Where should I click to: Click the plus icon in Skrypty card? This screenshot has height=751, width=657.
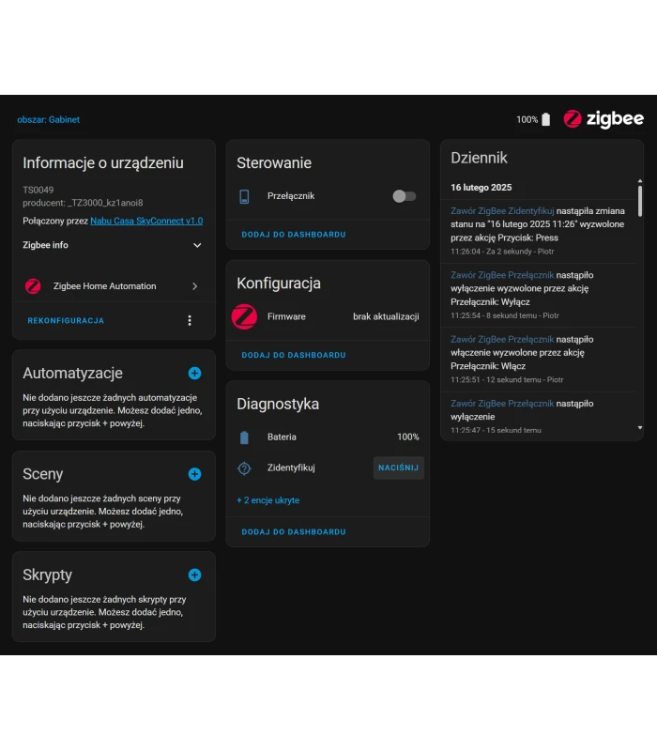click(x=194, y=575)
